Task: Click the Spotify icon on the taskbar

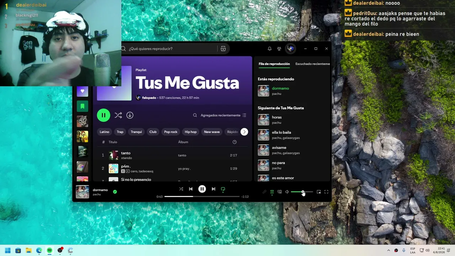Action: point(50,251)
